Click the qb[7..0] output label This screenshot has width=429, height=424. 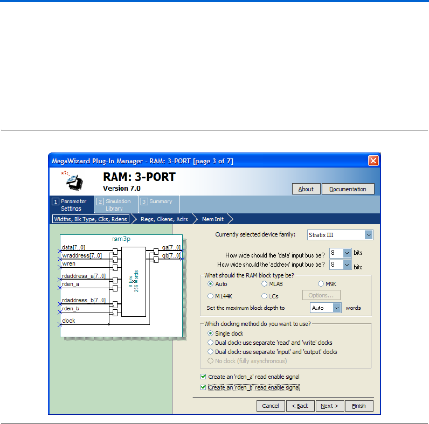171,255
